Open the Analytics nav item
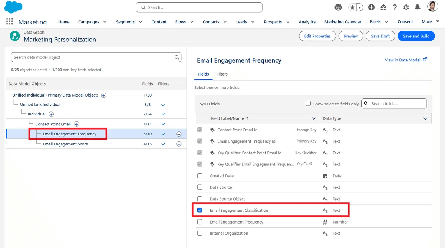 point(307,22)
